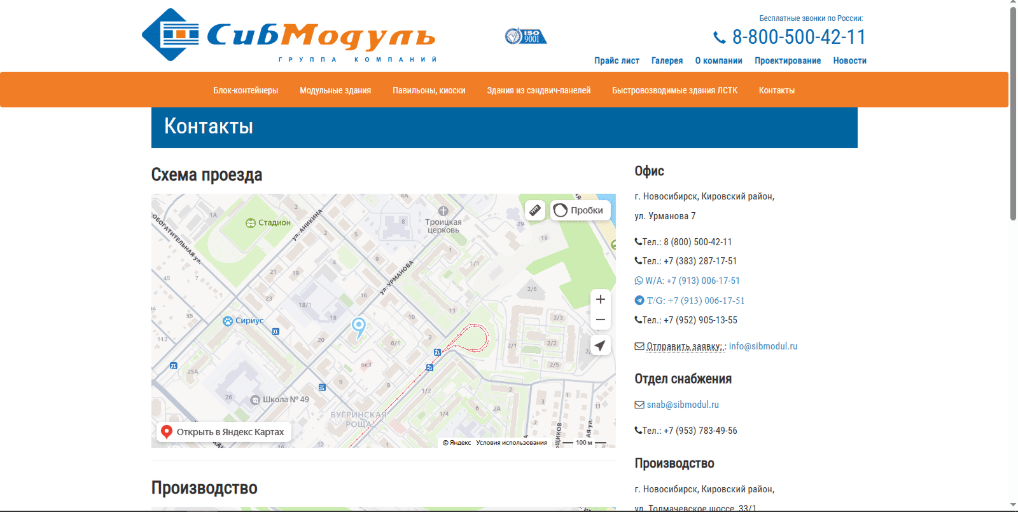Screen dimensions: 1018x512
Task: Click the blue location pin marker on the map
Action: point(359,327)
